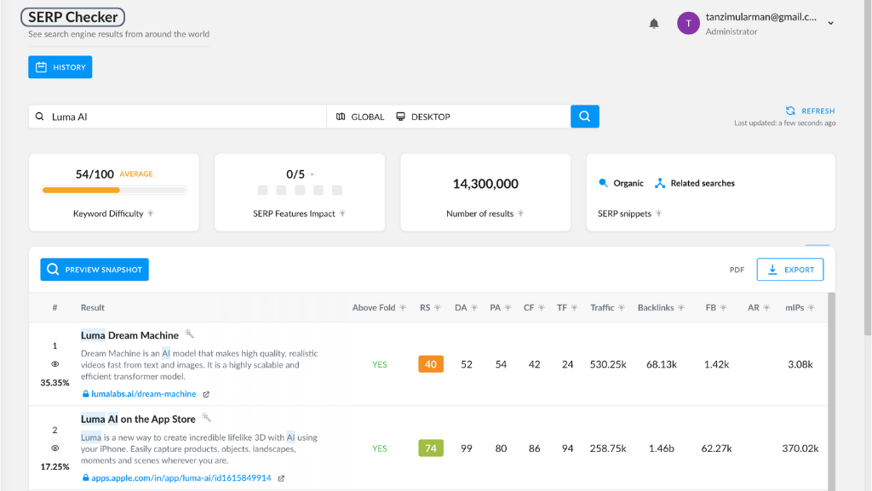Click the PA column info bulb
Screen dimensions: 872x491
tap(508, 308)
